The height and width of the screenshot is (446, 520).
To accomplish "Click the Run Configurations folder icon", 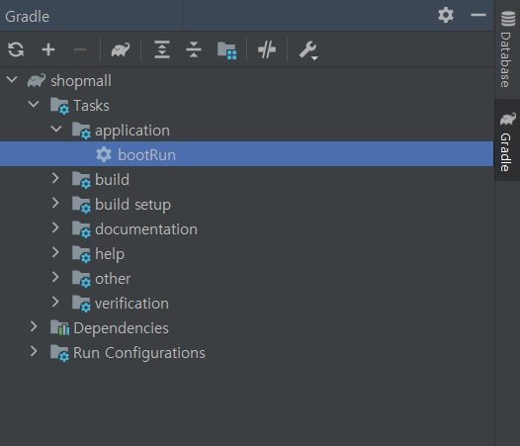I will [x=59, y=353].
